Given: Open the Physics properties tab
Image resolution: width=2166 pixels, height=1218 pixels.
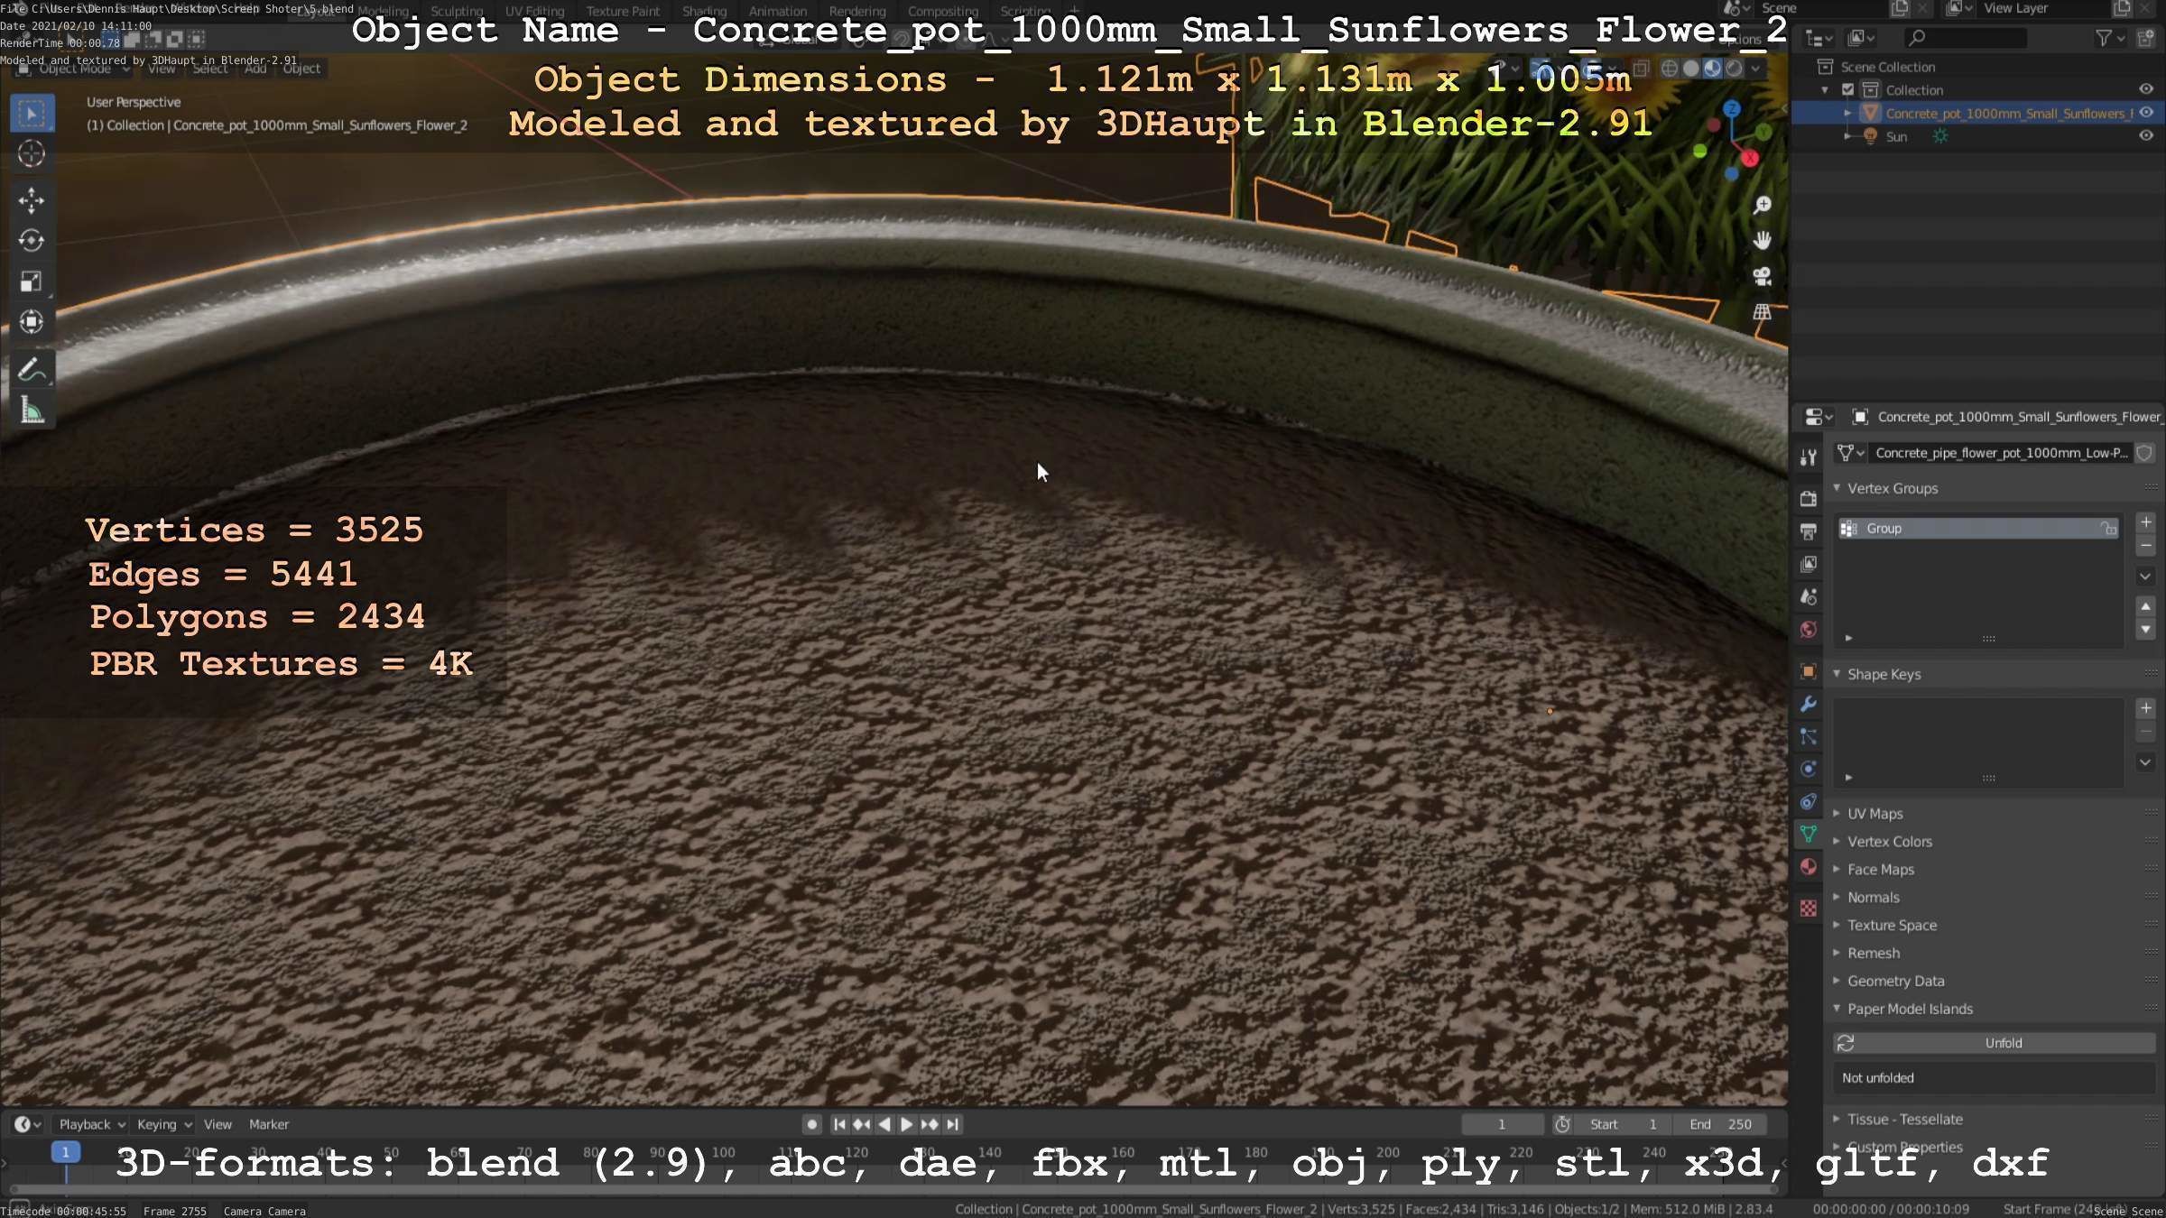Looking at the screenshot, I should point(1808,770).
